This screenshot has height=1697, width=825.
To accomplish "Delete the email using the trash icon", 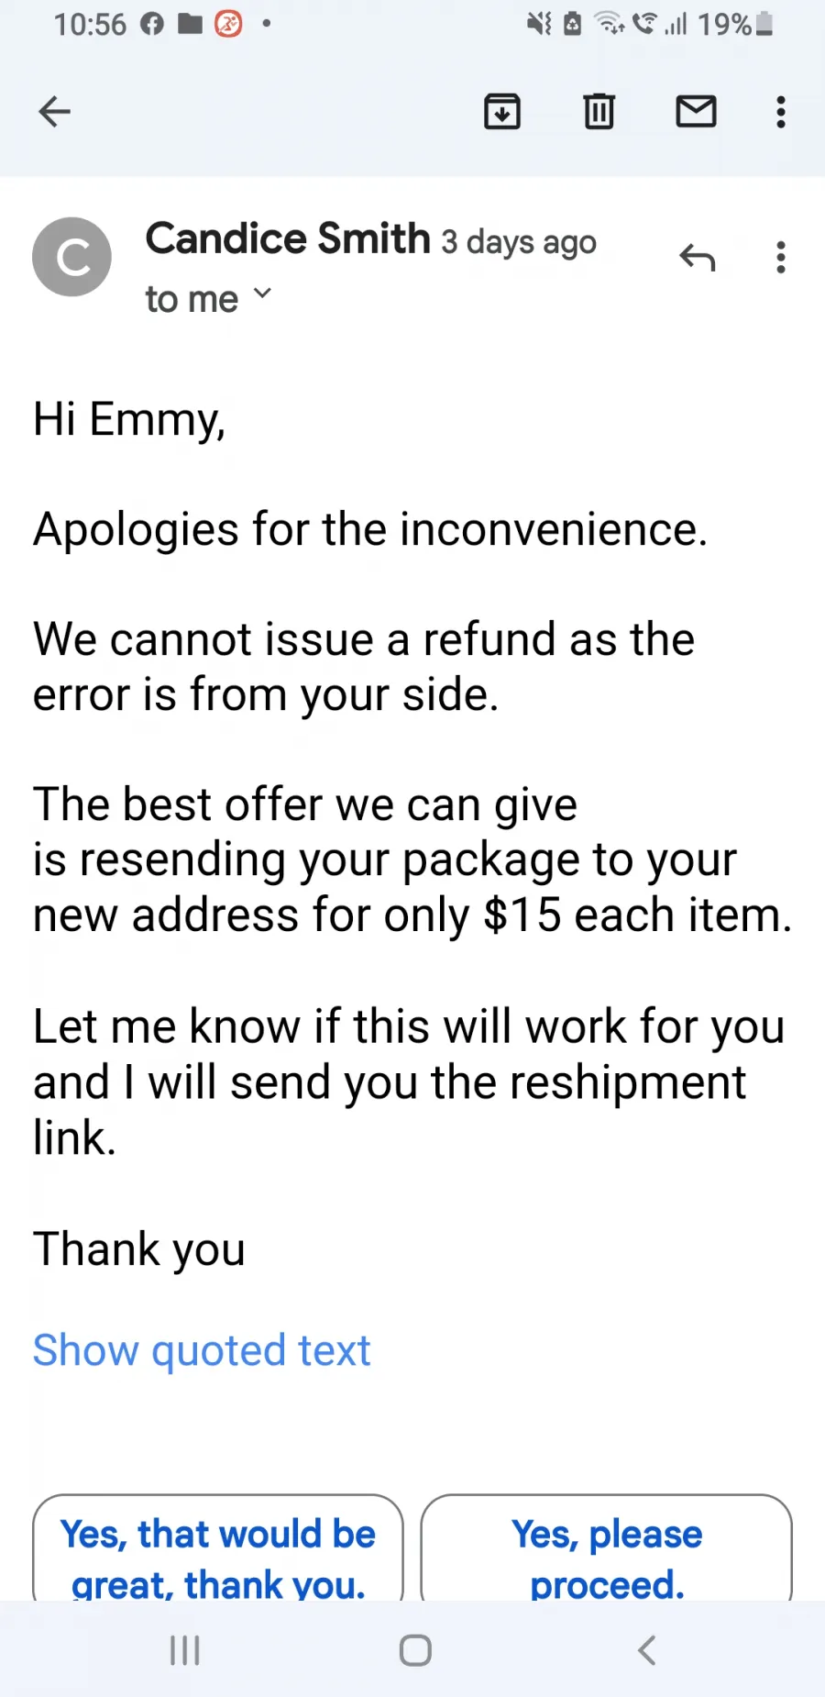I will tap(599, 112).
